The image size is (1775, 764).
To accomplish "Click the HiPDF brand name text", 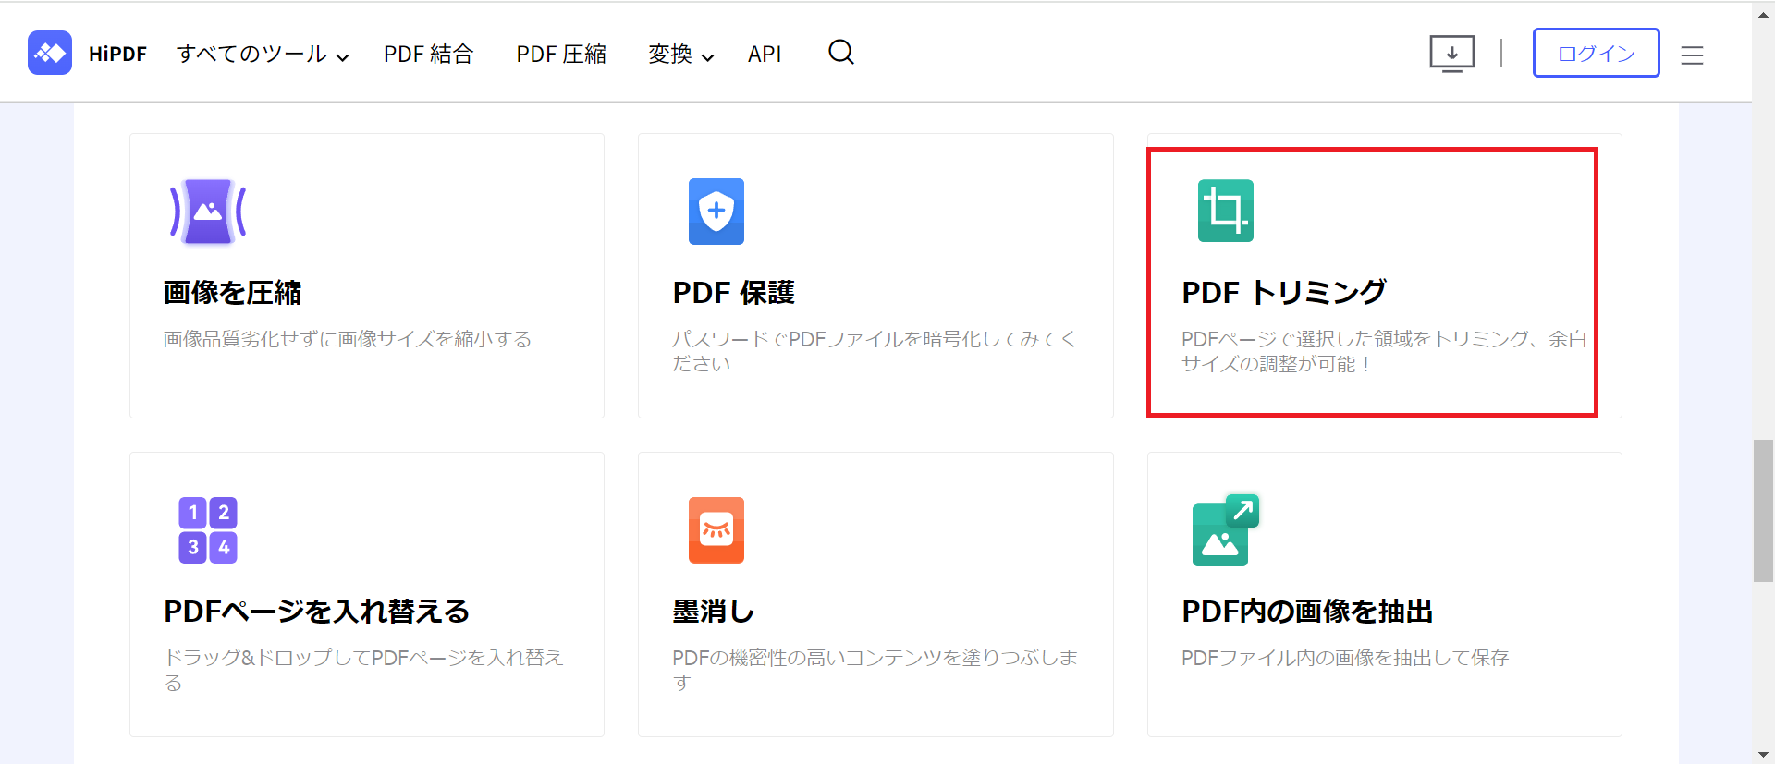I will [117, 55].
